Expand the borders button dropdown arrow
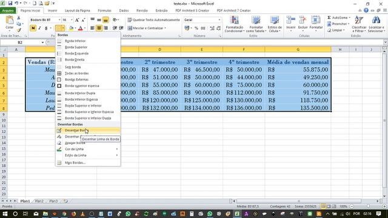The height and width of the screenshot is (218, 388). pyautogui.click(x=63, y=28)
